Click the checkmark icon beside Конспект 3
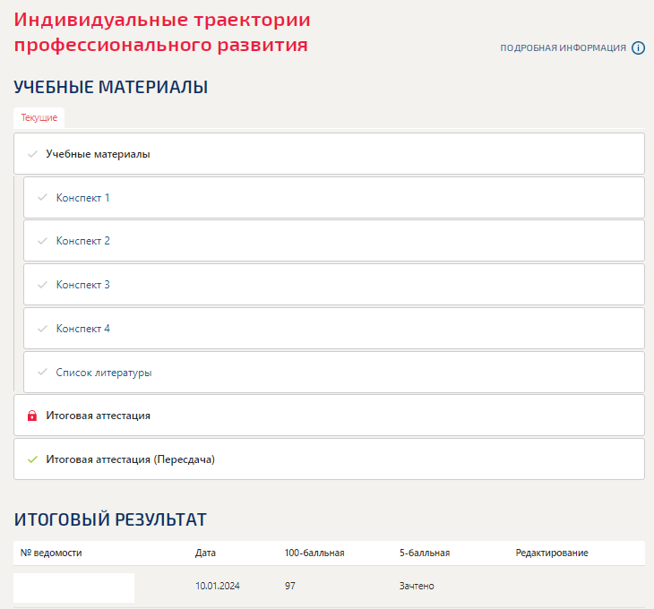Screen dimensions: 654x609 click(x=42, y=285)
